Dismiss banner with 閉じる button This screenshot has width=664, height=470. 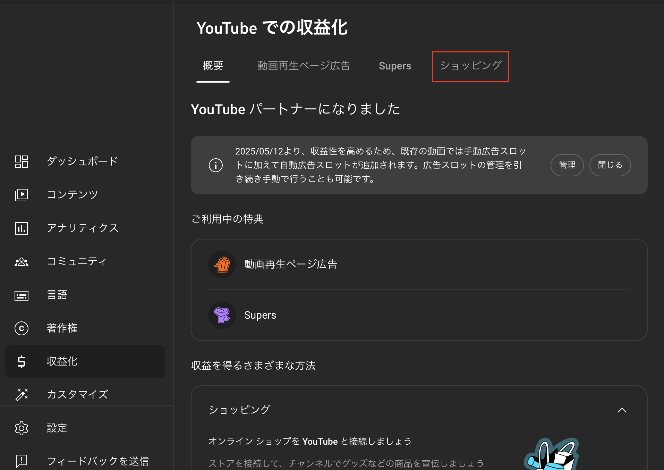coord(610,165)
